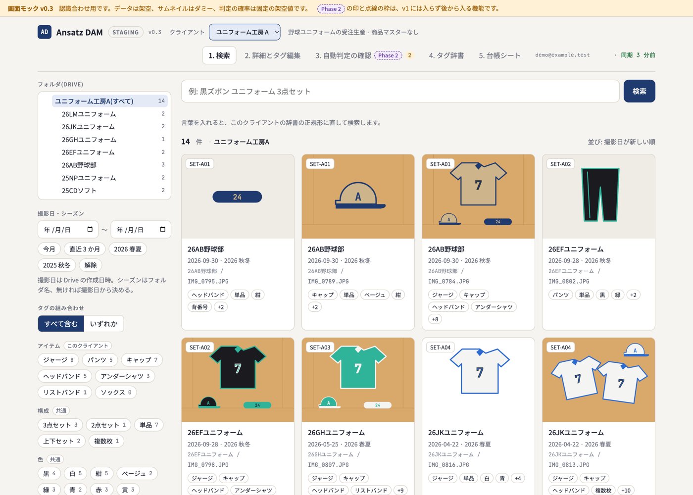Screen dimensions: 693x495
Task: Expand +10 tags on IMG_0813.JPG card
Action: coord(626,491)
